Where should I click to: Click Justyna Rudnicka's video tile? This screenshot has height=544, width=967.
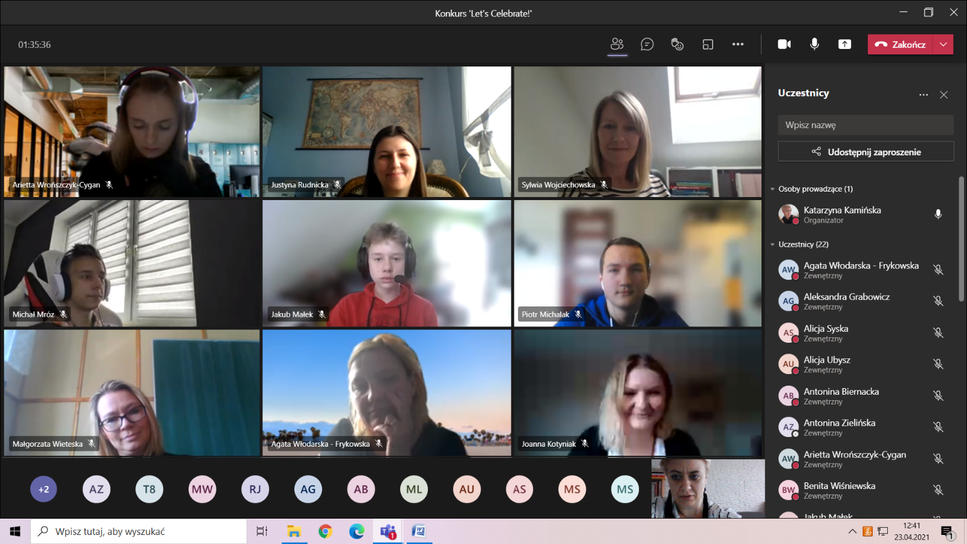387,132
